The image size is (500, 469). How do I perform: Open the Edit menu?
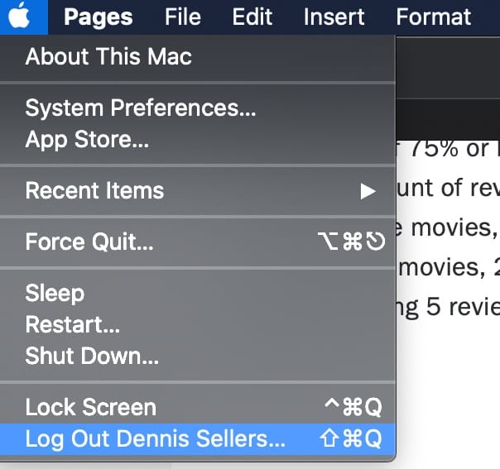click(x=252, y=17)
